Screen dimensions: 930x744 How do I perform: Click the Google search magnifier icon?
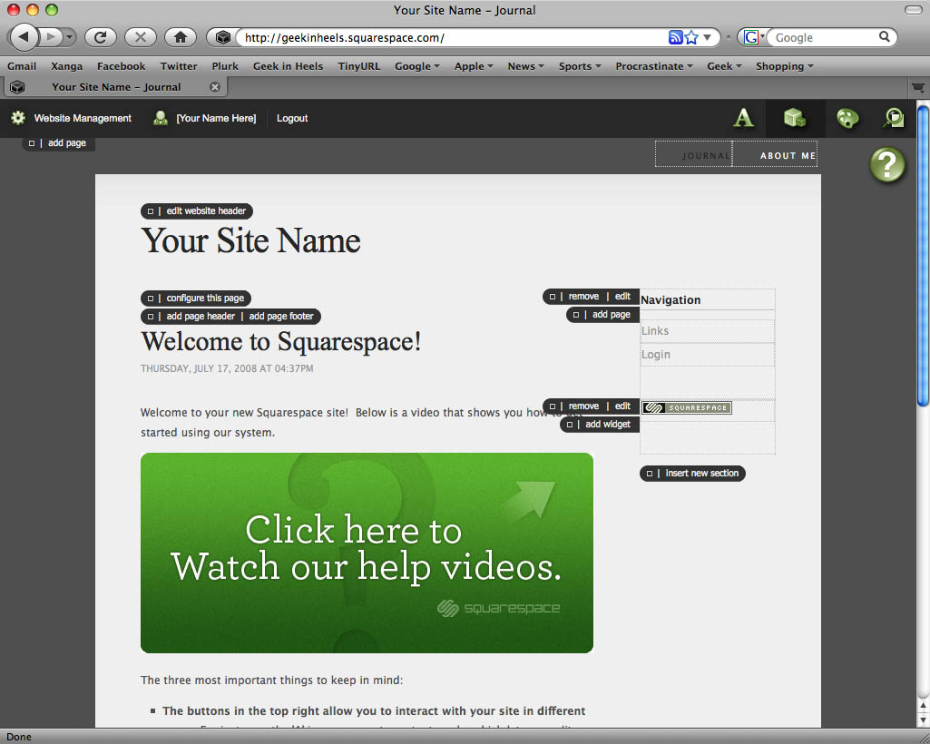point(885,37)
